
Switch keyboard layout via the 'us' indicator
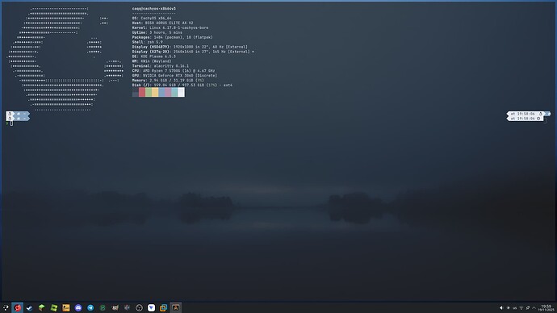[x=514, y=308]
